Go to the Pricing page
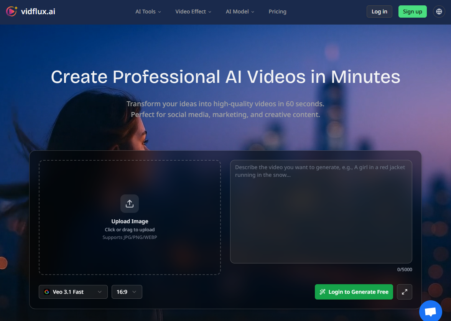Screen dimensions: 451x321 (277, 12)
